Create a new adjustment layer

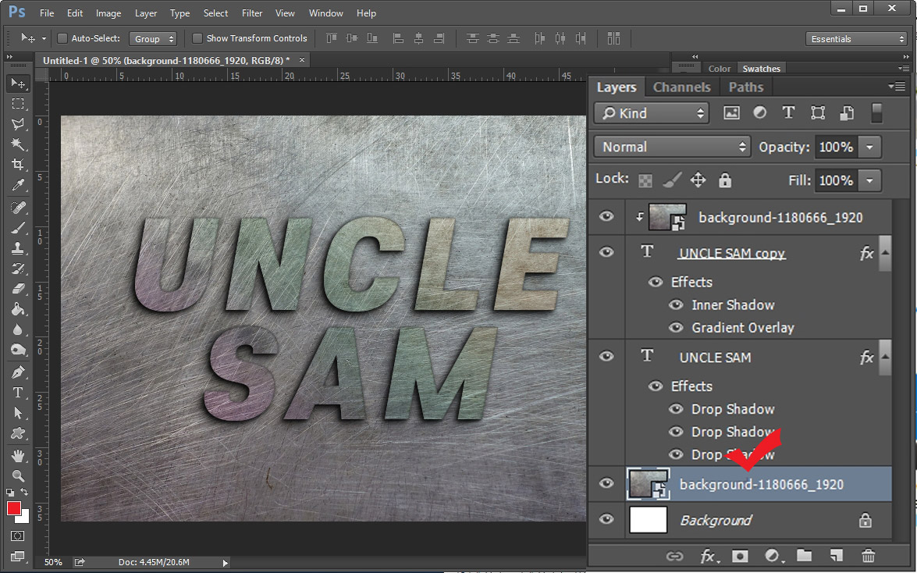[x=773, y=556]
